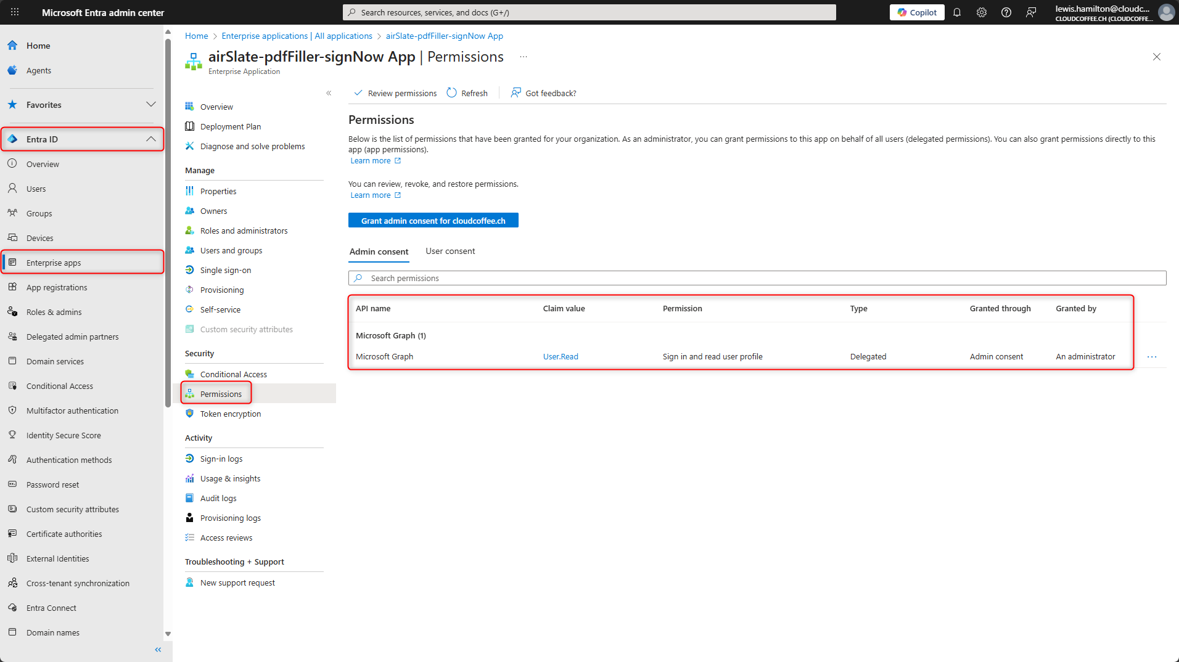
Task: Open the User.Read claim link
Action: [x=561, y=356]
